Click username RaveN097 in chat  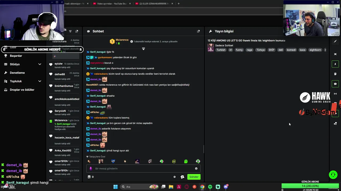[92, 85]
